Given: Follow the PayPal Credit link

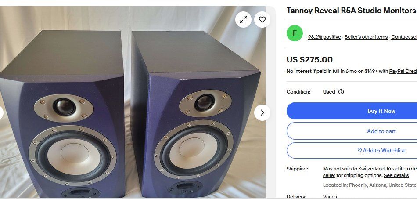Looking at the screenshot, I should pos(403,71).
